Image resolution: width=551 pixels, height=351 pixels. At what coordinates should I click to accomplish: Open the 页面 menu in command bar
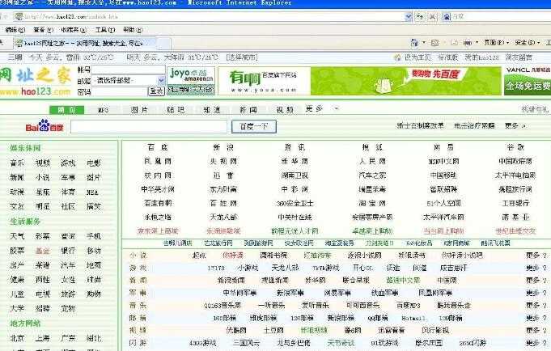[496, 43]
